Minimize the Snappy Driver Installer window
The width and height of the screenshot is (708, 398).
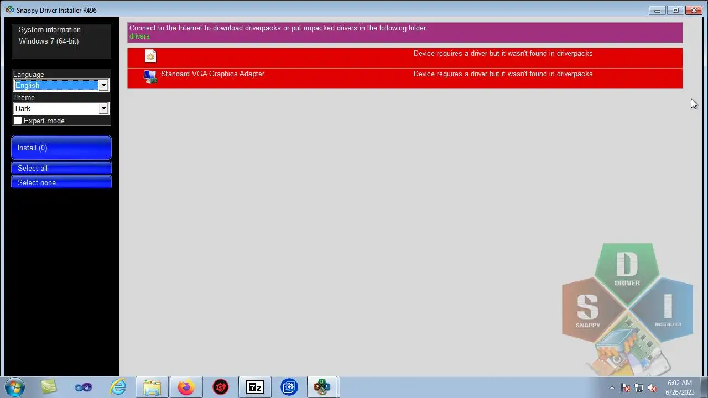657,10
